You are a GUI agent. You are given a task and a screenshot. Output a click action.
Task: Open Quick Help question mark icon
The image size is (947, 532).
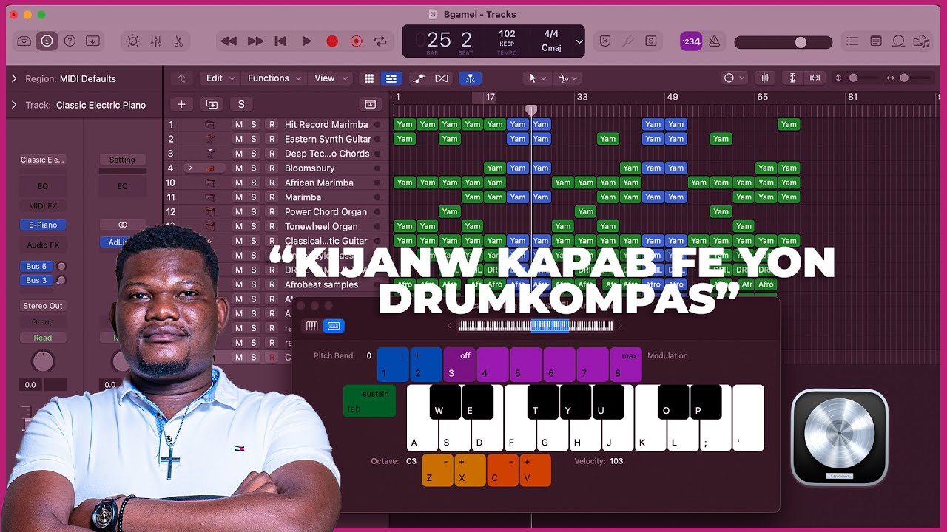(x=70, y=41)
